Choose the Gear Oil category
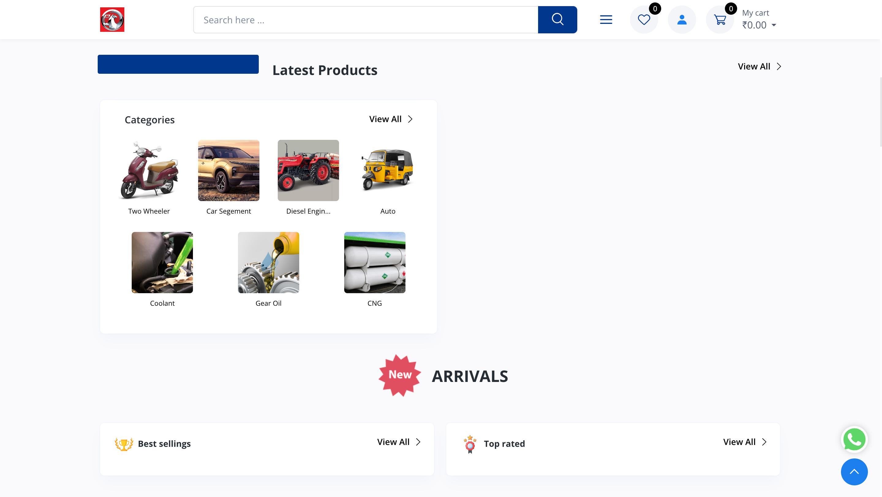 point(268,262)
